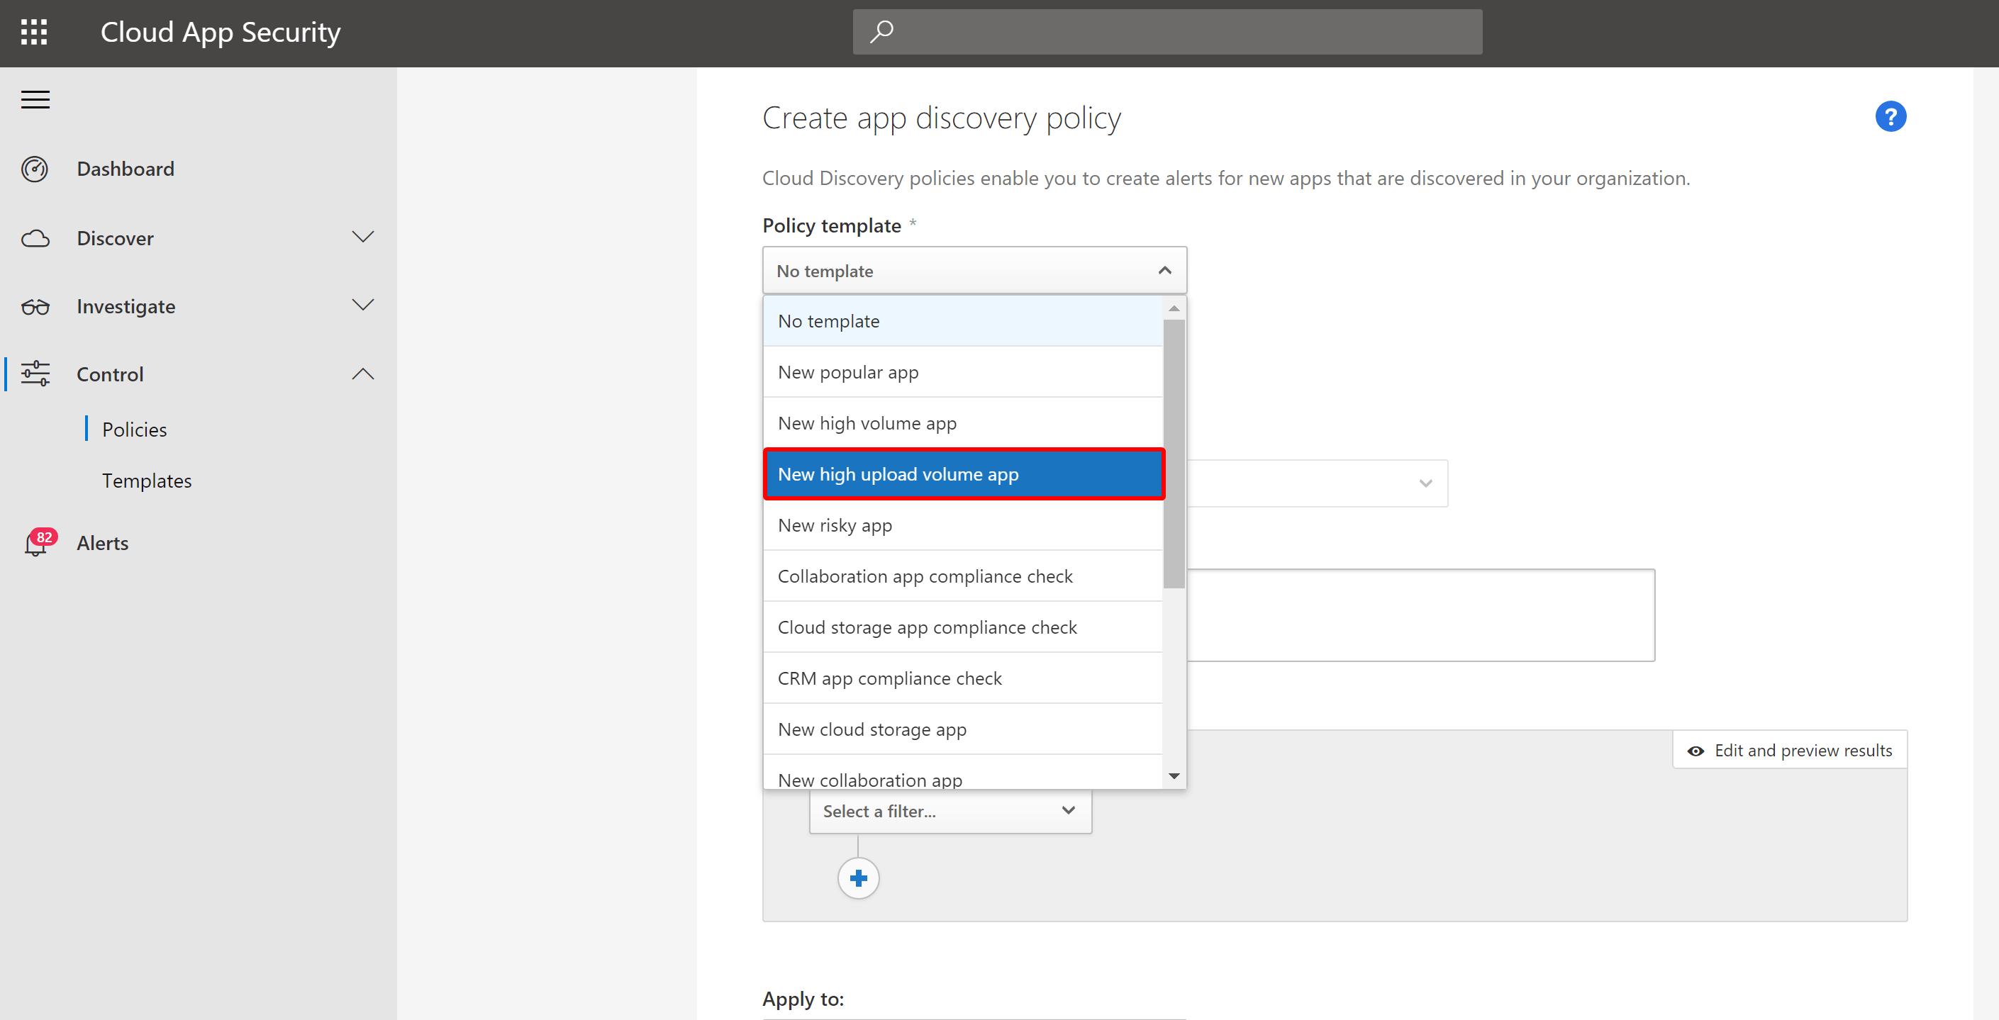Collapse the sidebar with hamburger menu icon

pos(35,99)
